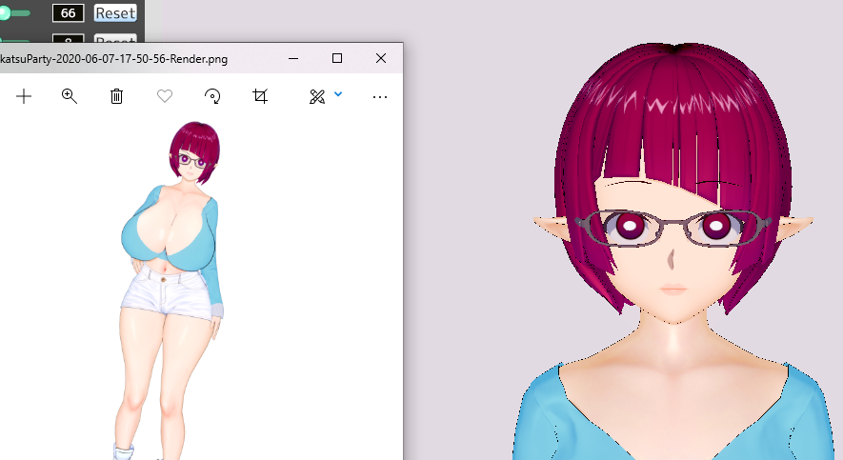Image resolution: width=843 pixels, height=460 pixels.
Task: Open the crop tool icon
Action: [x=260, y=96]
